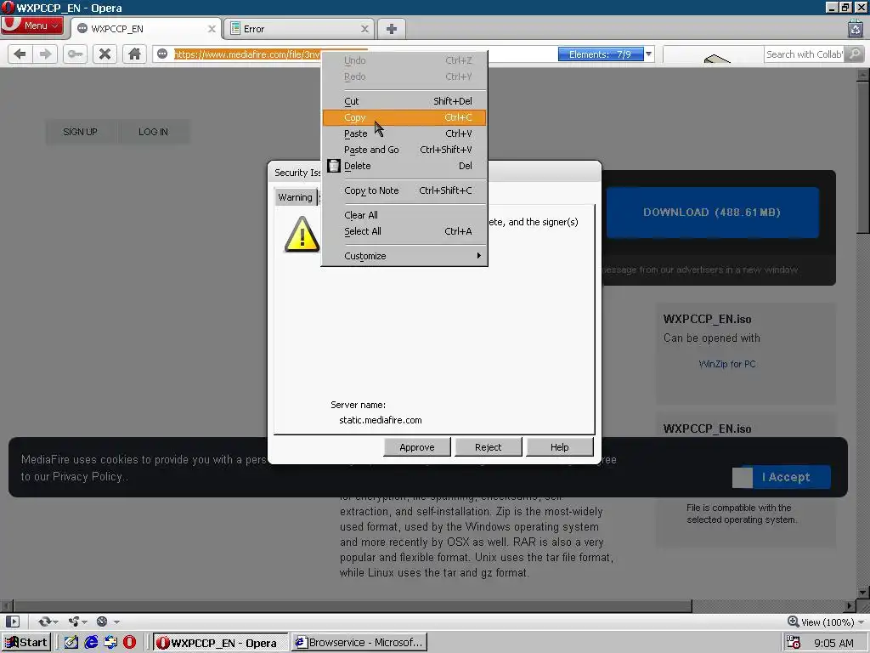Open the View (100%) zoom dropdown

pos(826,622)
